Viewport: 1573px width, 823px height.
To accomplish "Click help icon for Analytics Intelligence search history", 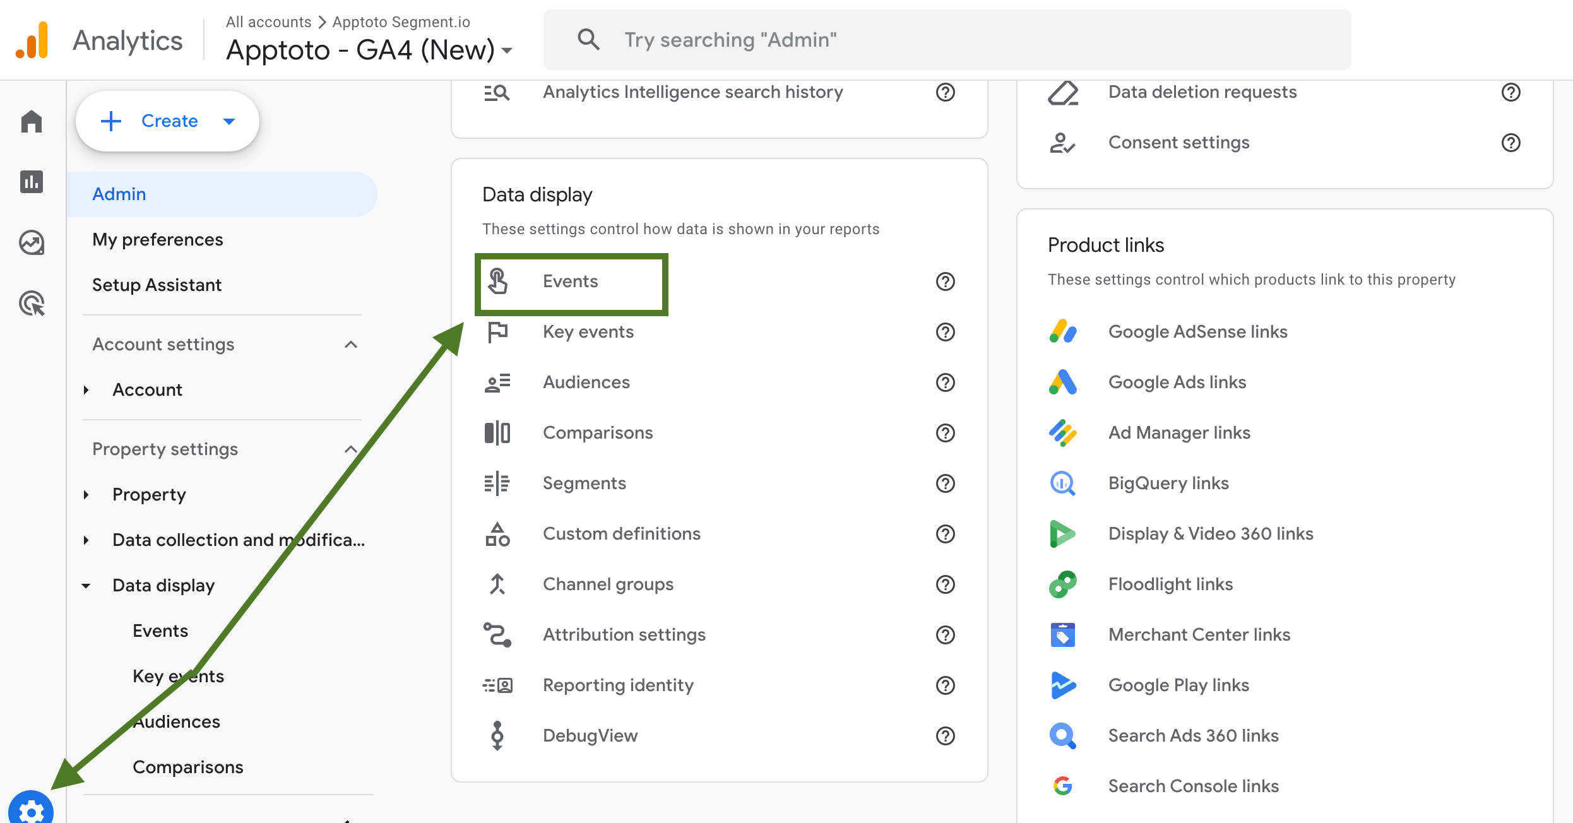I will [945, 92].
